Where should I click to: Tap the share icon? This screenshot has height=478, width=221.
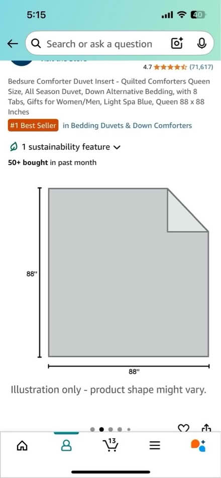(x=206, y=428)
